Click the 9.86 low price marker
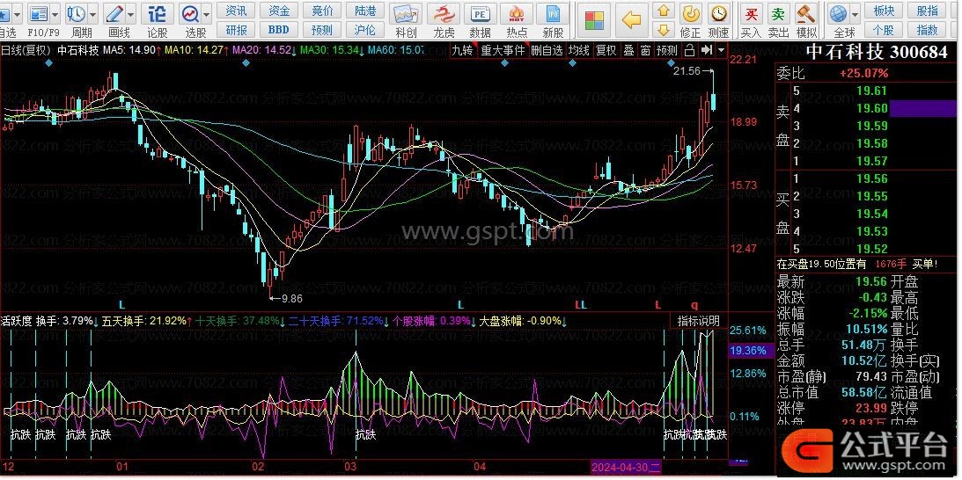Screen dimensions: 962x480 [x=291, y=299]
